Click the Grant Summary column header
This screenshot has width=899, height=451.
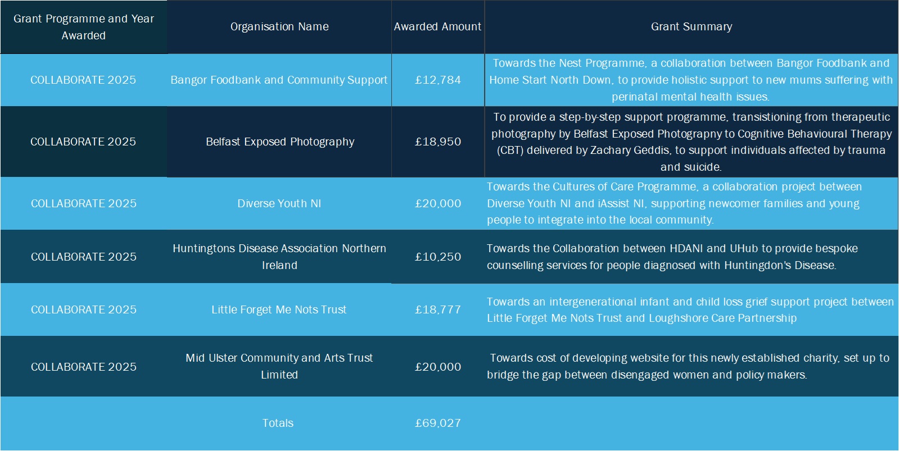691,26
